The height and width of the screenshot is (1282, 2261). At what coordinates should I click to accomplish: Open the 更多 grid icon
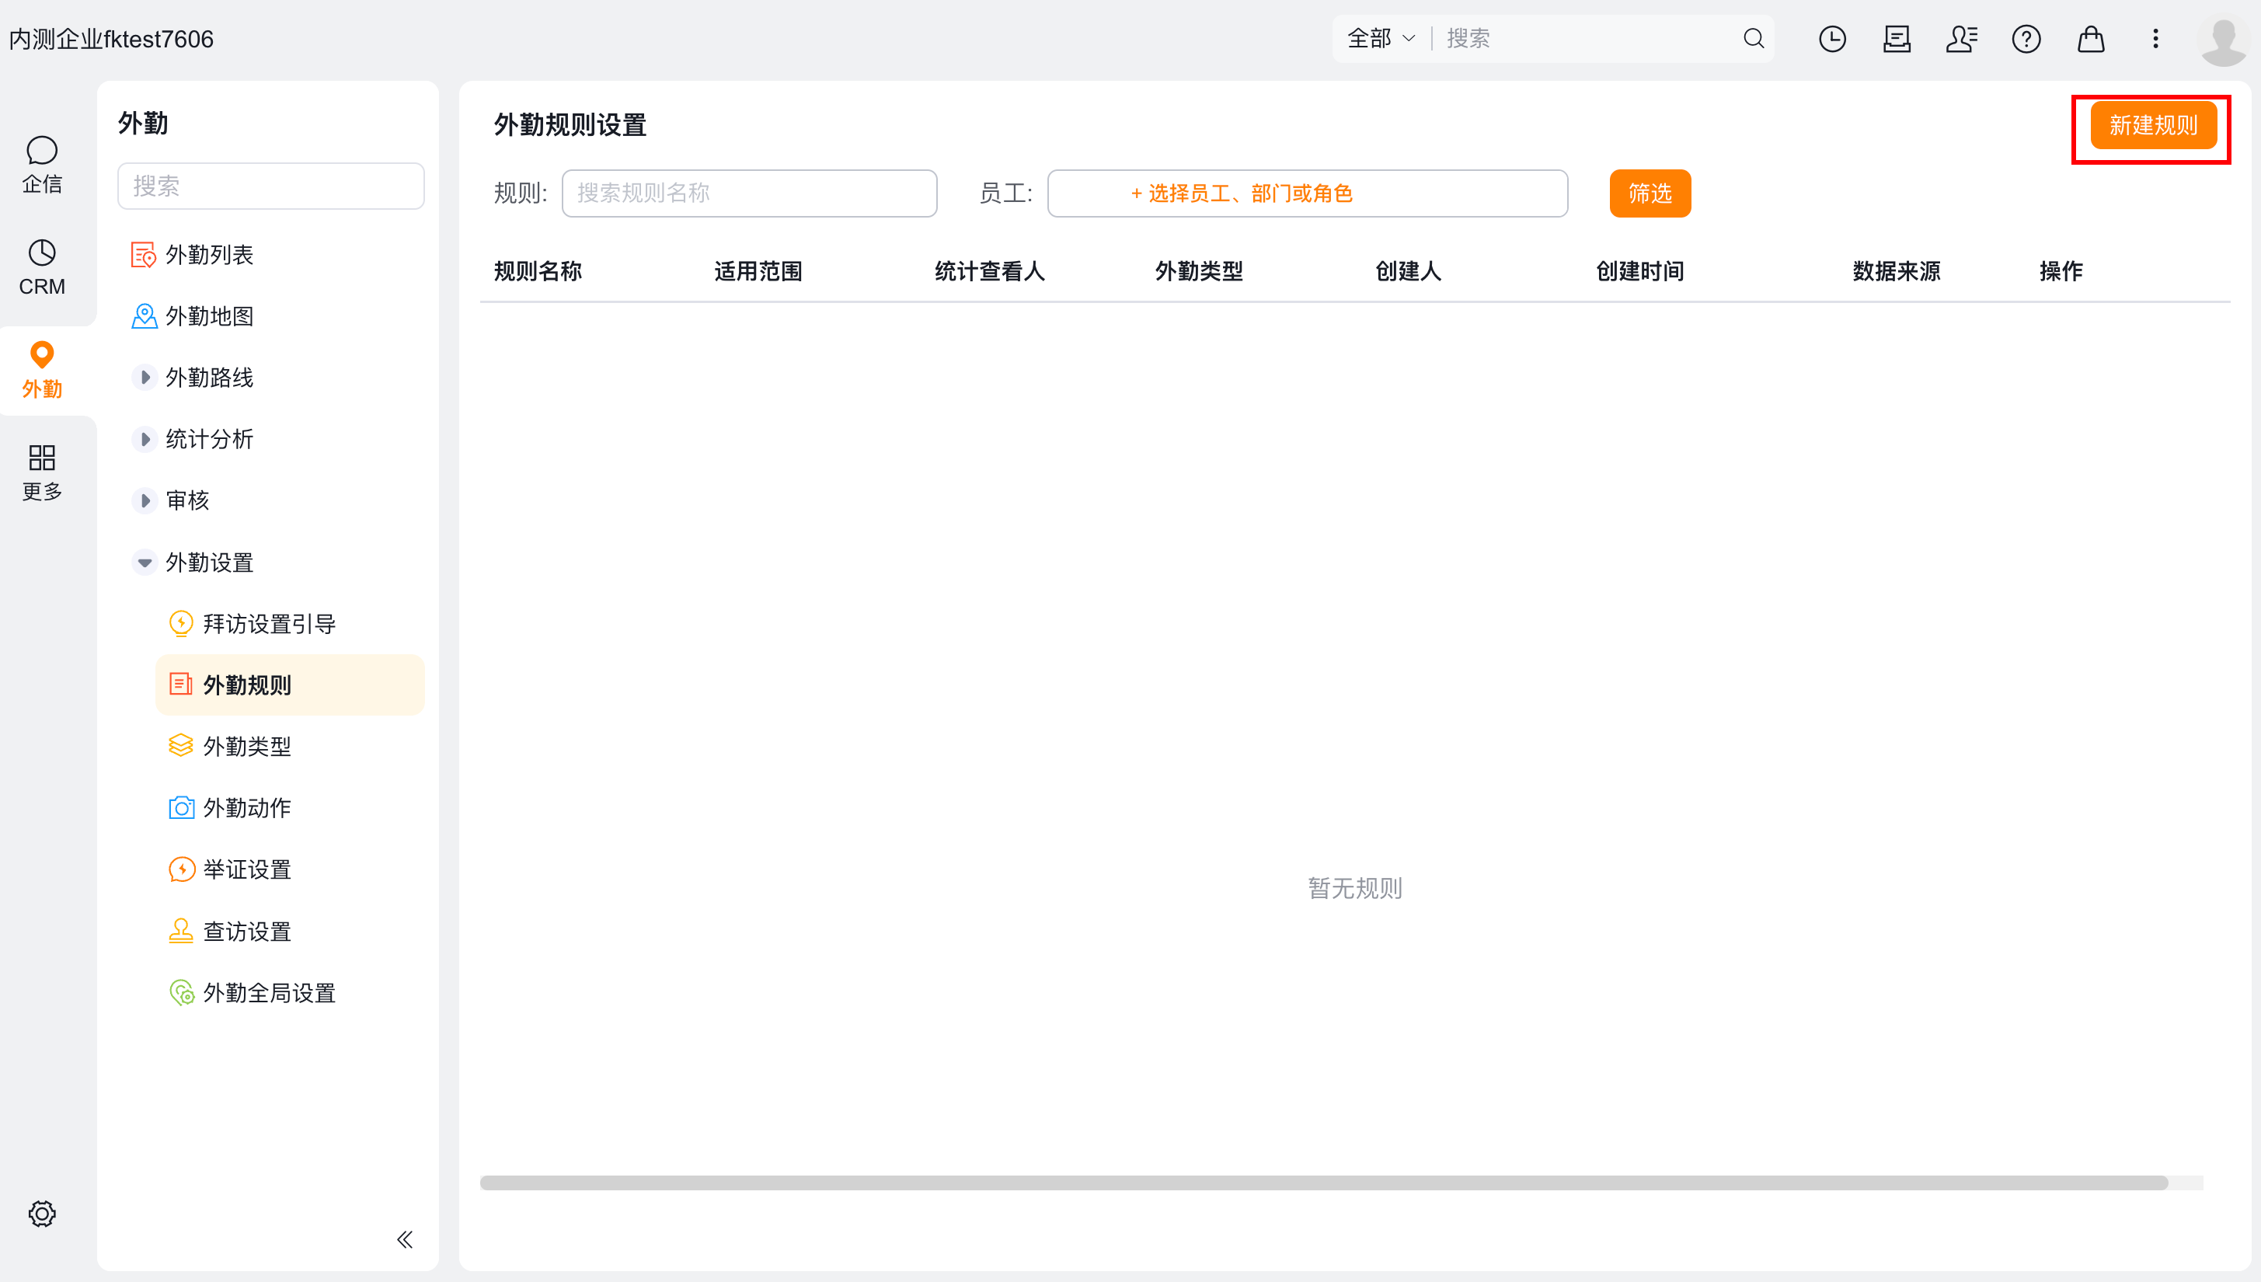[41, 458]
